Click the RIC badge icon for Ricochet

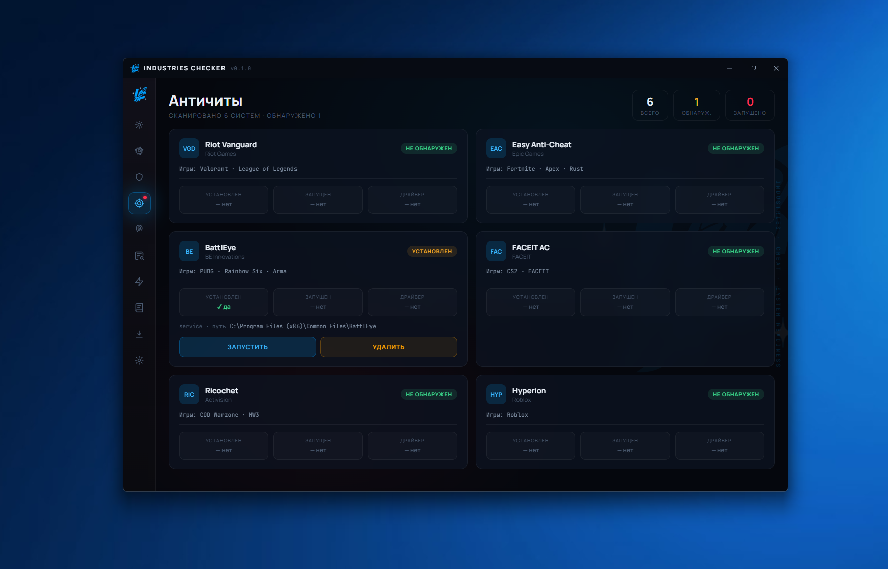[189, 394]
